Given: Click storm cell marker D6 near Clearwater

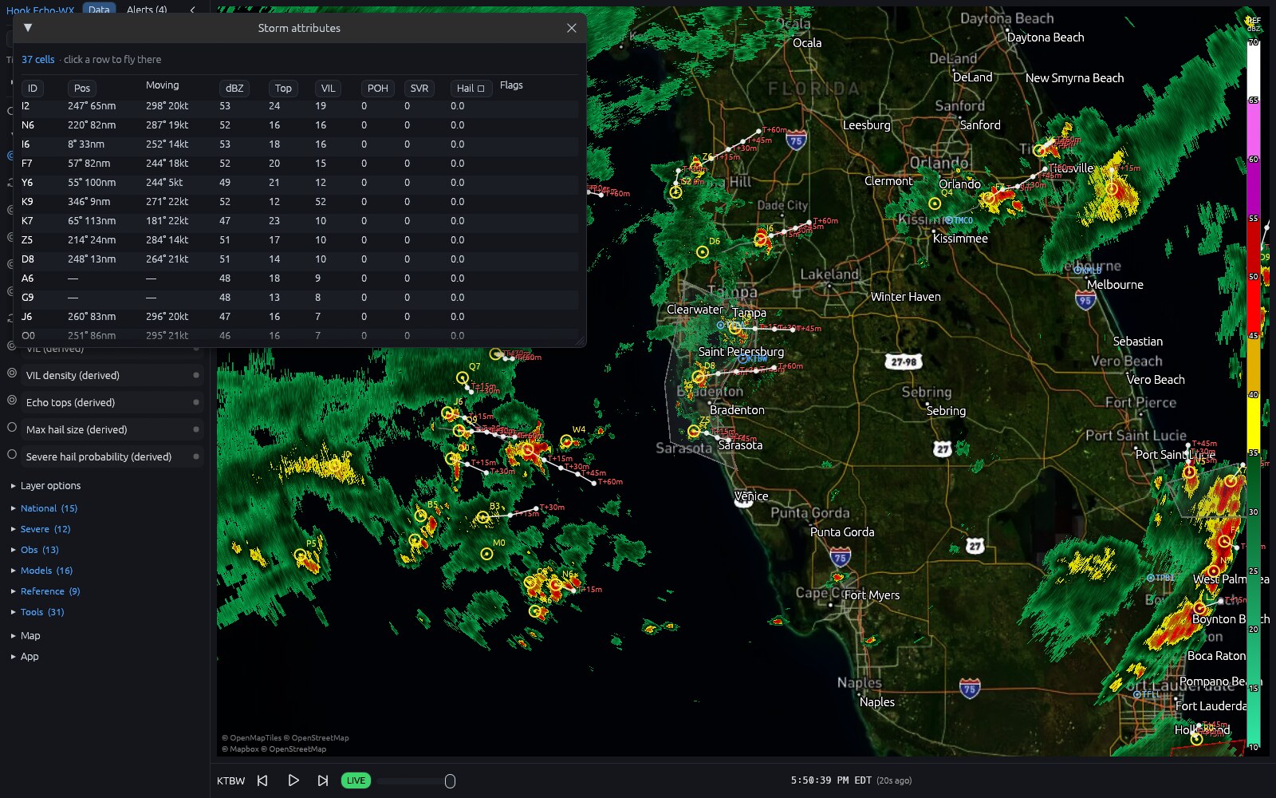Looking at the screenshot, I should click(703, 252).
